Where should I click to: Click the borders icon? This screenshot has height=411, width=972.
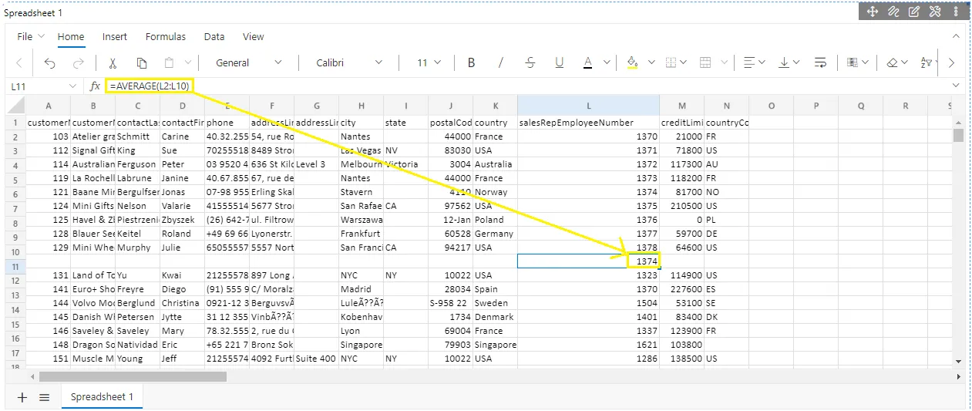pos(671,63)
